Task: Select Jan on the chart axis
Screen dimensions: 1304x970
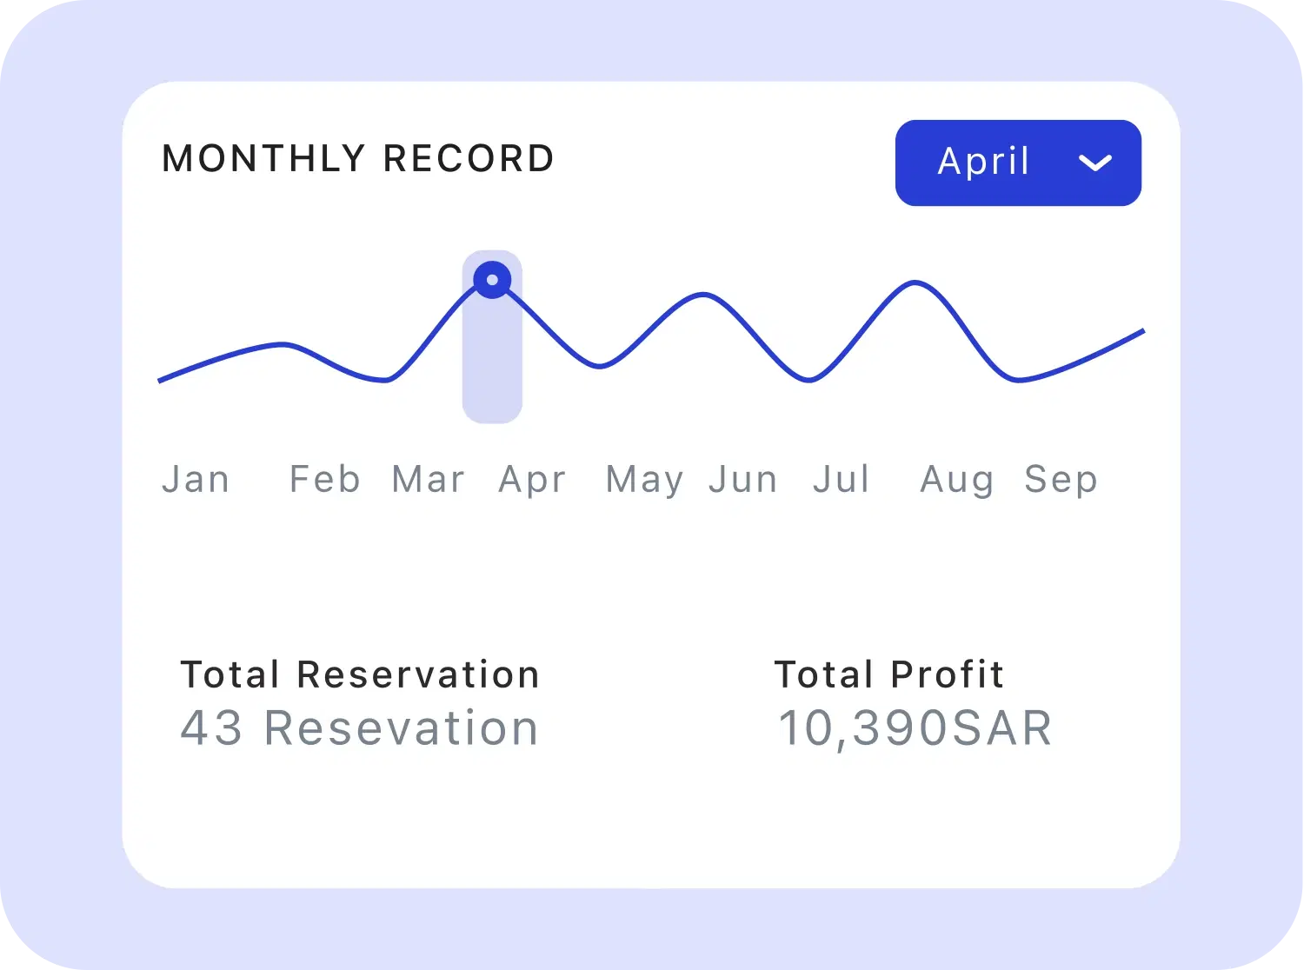Action: [196, 479]
